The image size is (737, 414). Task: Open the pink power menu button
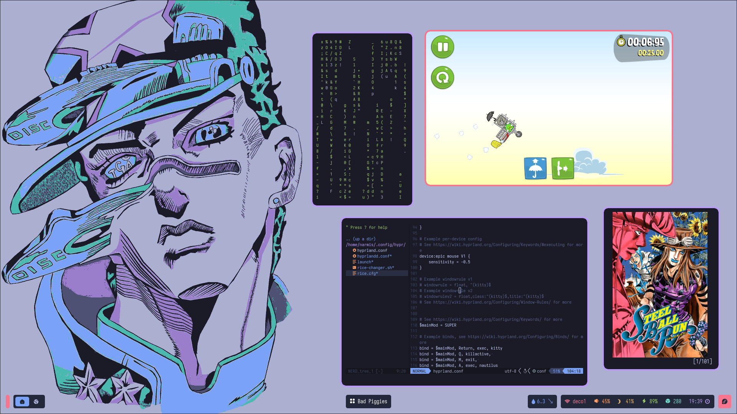724,401
